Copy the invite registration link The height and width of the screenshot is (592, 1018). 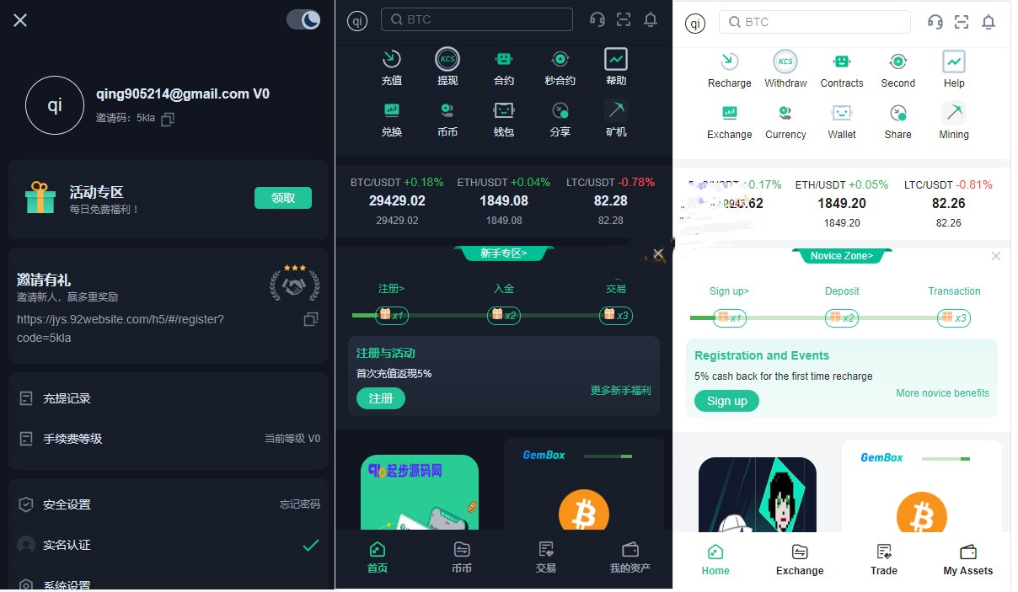coord(311,319)
